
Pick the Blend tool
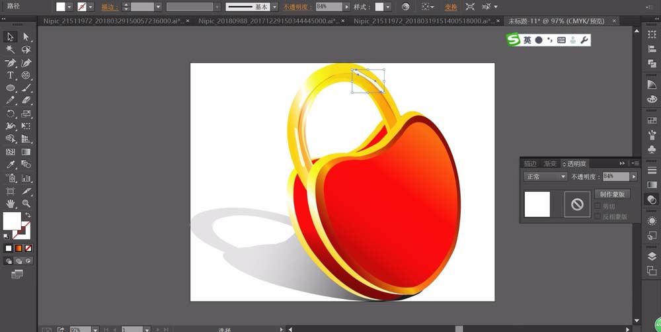26,165
